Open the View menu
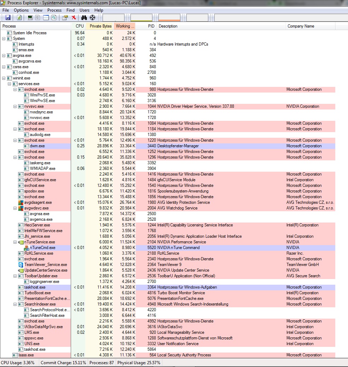Image resolution: width=348 pixels, height=367 pixels. (38, 10)
